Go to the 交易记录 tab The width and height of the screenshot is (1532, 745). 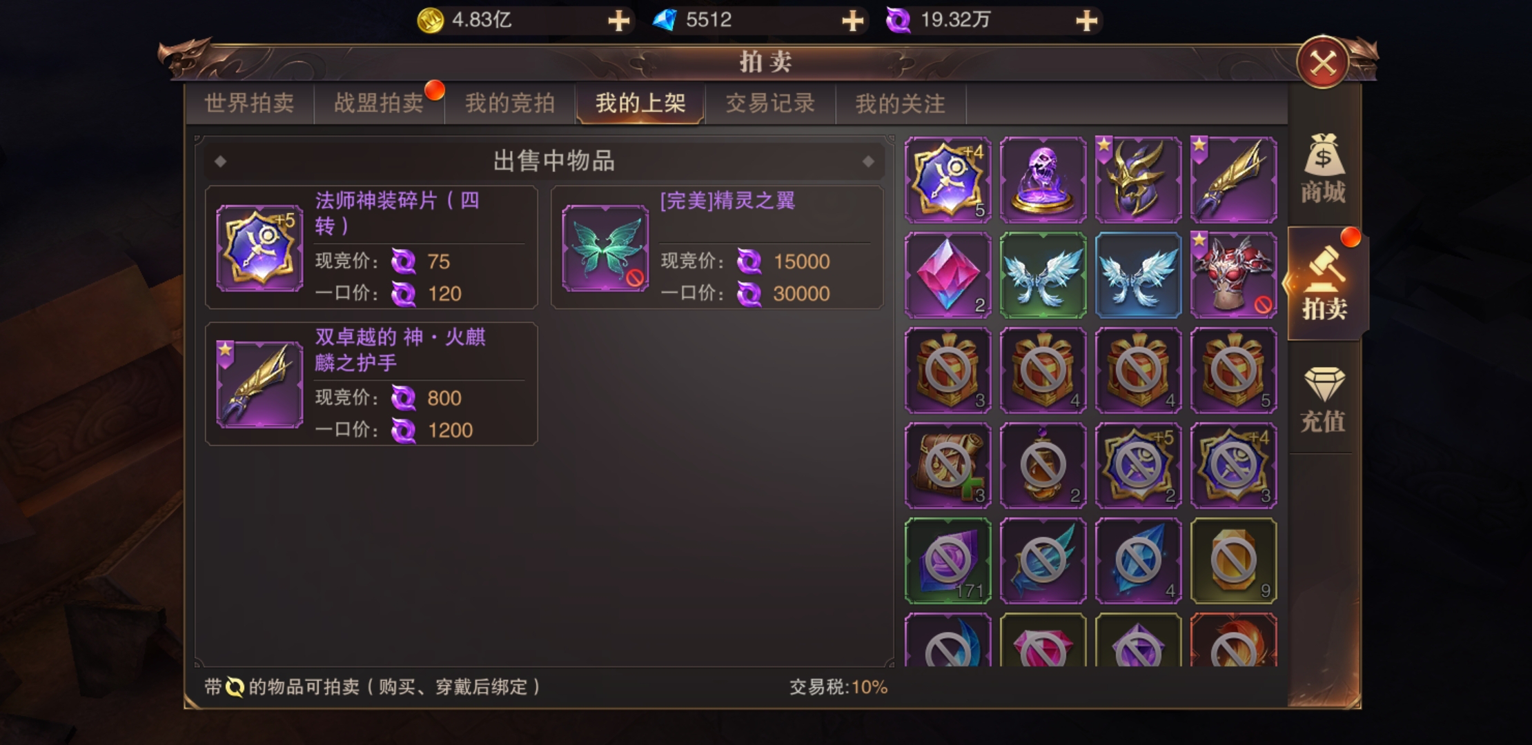click(770, 103)
